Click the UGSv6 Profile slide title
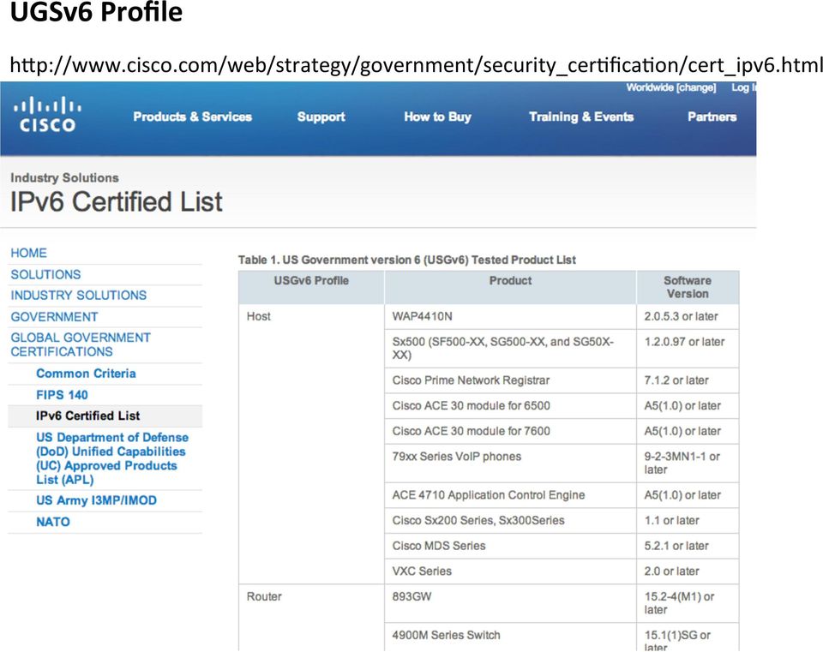Viewport: 823px width, 652px height. pos(97,12)
